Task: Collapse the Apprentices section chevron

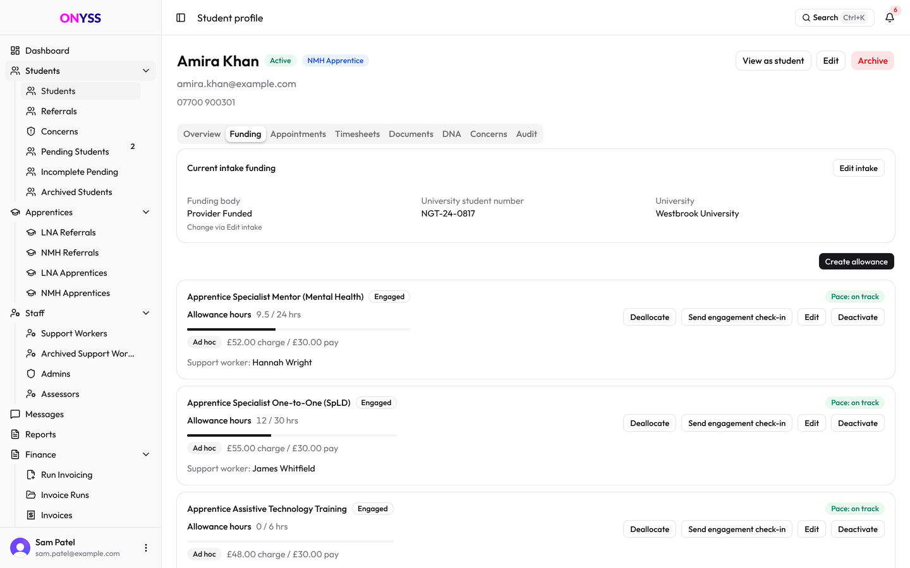Action: pyautogui.click(x=146, y=212)
